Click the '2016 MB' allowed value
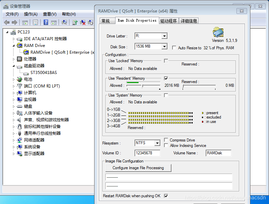This screenshot has height=204, width=269. (x=172, y=85)
